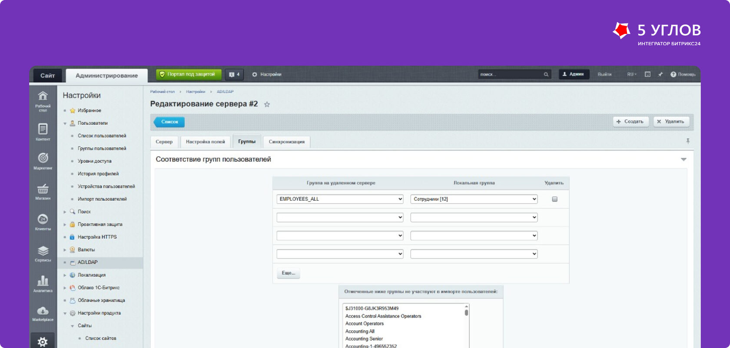Viewport: 730px width, 348px height.
Task: Open the Настройка полей tab
Action: coord(206,142)
